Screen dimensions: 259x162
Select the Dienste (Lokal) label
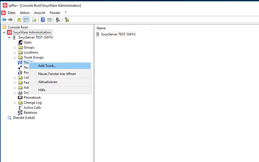coord(24,118)
